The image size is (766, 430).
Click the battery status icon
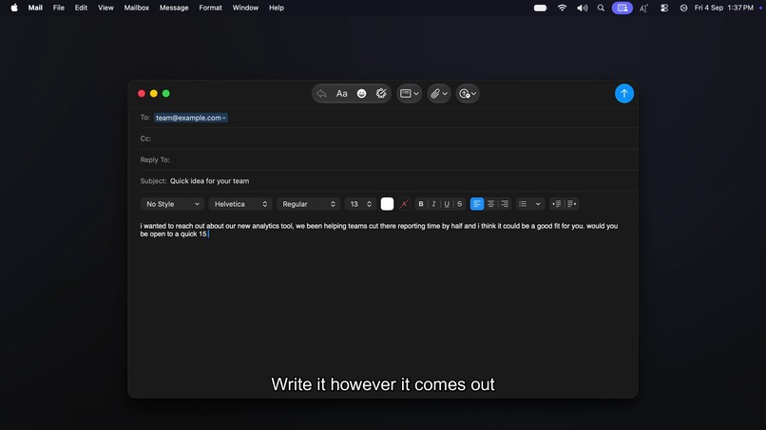click(541, 8)
